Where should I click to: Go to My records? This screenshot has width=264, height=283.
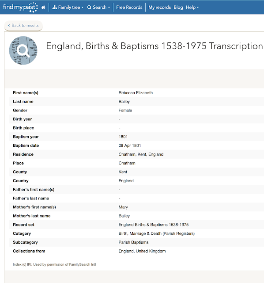(159, 7)
